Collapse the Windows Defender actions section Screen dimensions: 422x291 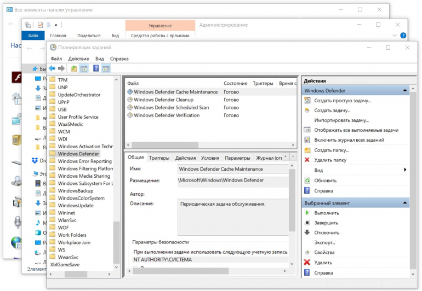coord(405,91)
